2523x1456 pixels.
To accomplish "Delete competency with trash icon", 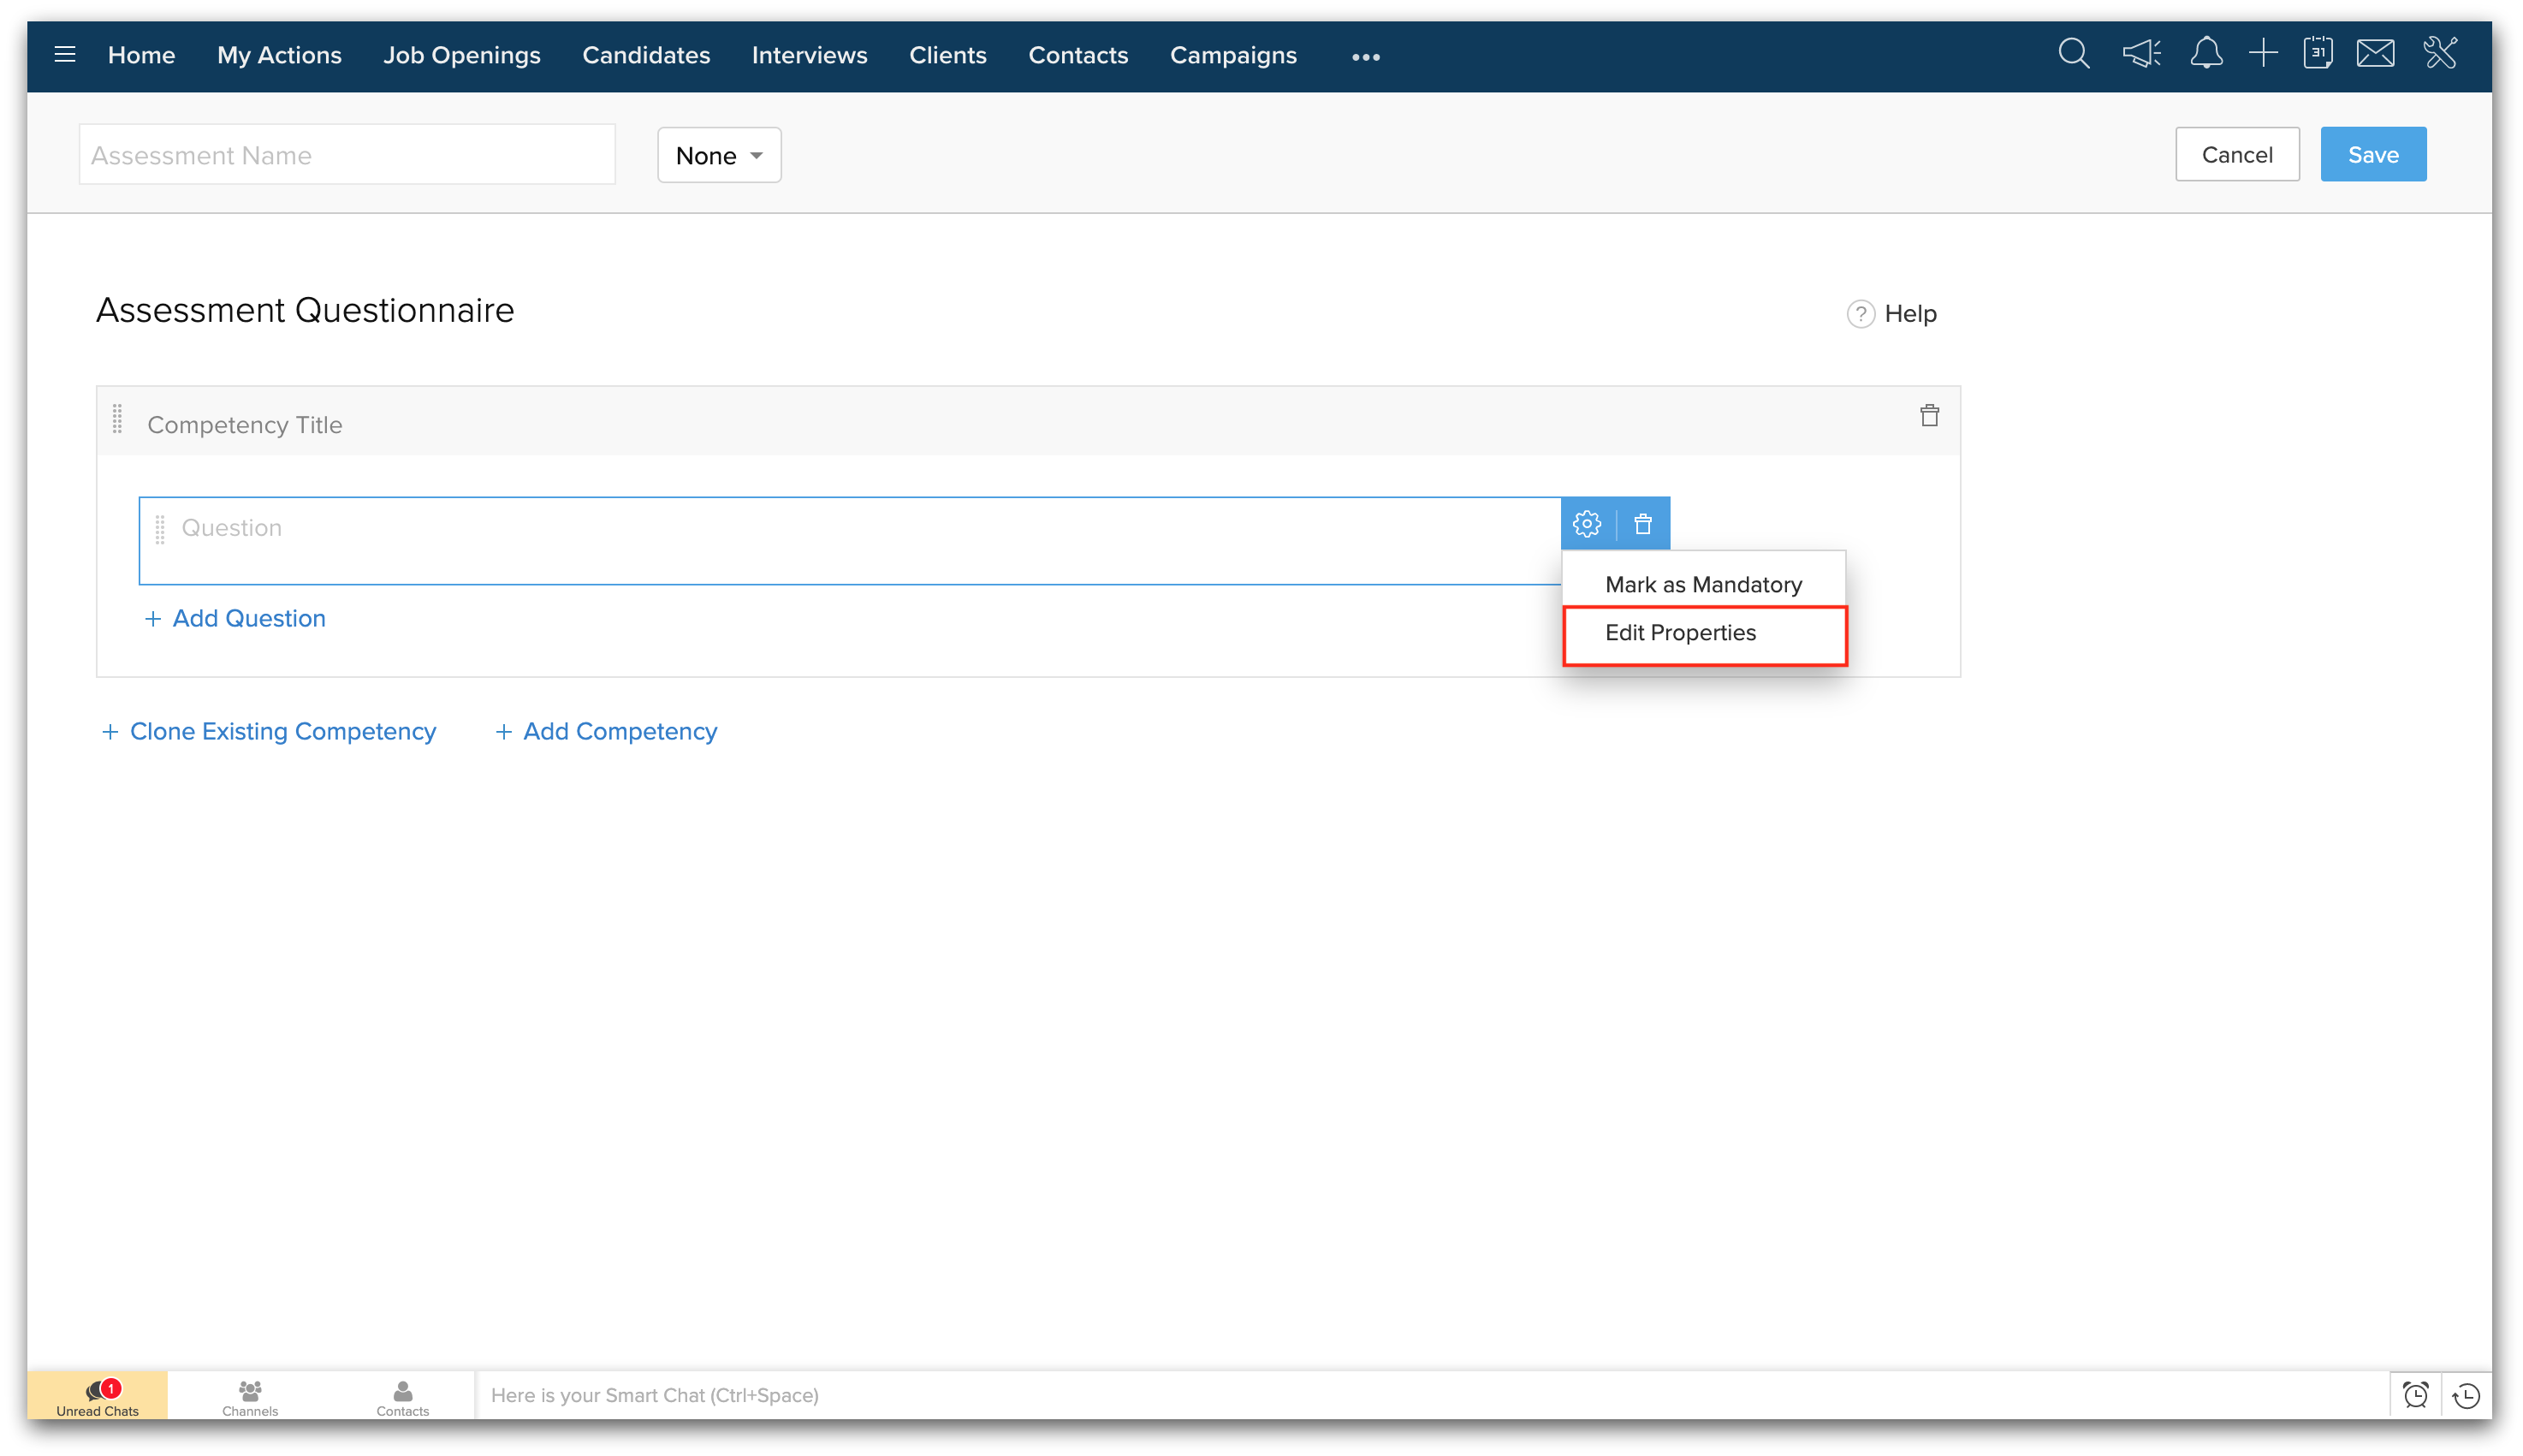I will click(x=1929, y=416).
